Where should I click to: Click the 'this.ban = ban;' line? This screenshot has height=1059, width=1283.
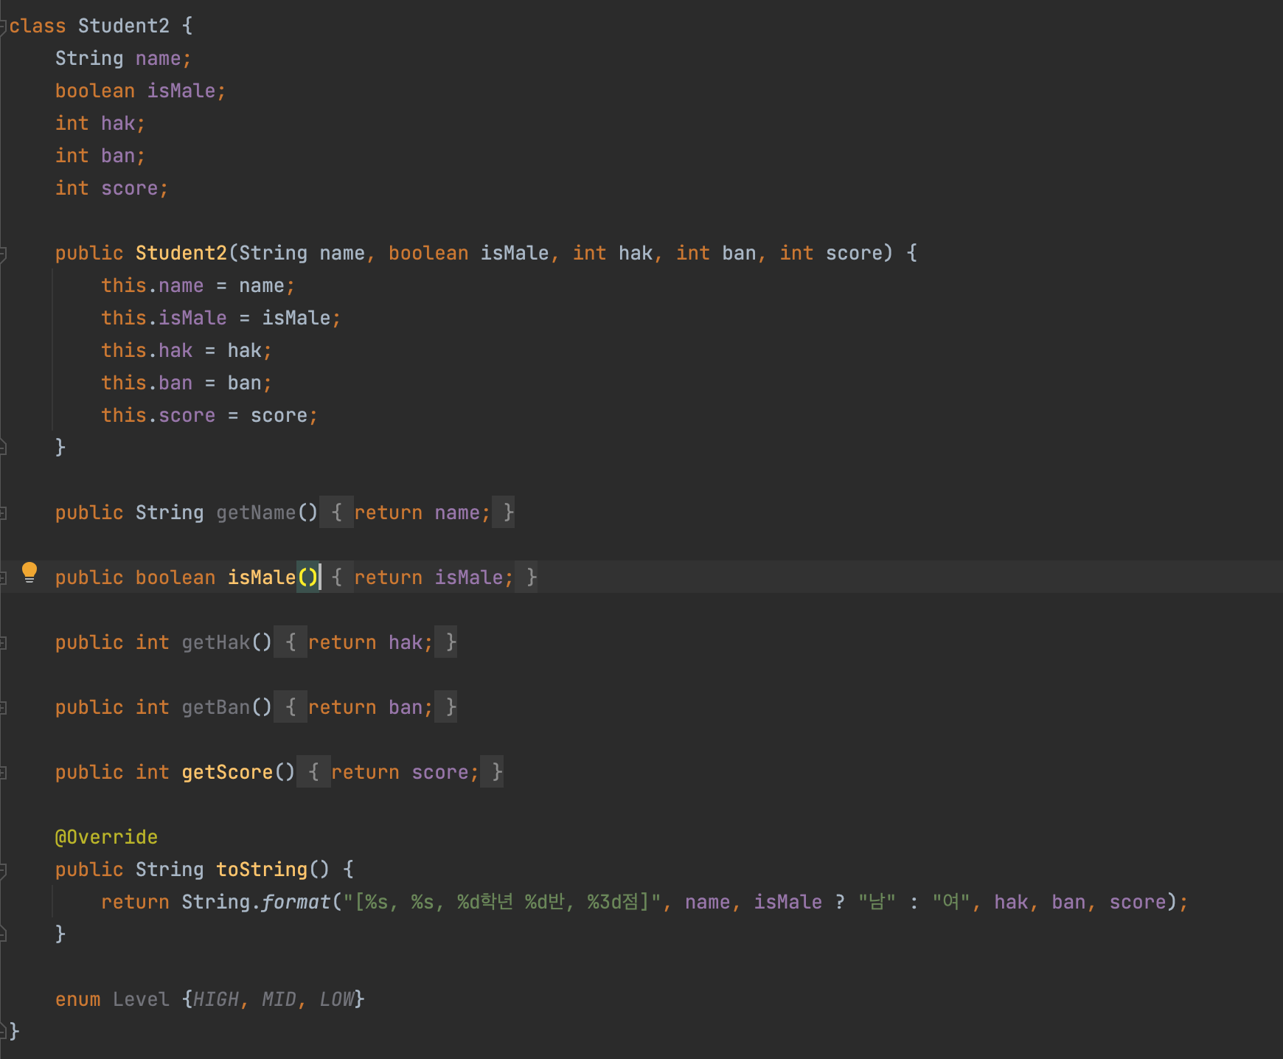pos(187,383)
